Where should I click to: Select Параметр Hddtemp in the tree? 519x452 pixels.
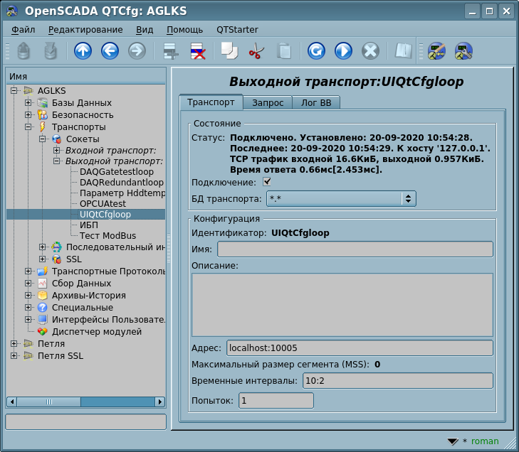[x=122, y=193]
